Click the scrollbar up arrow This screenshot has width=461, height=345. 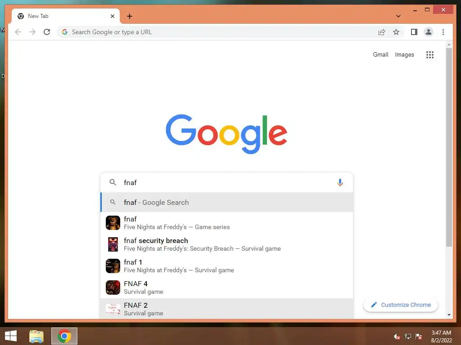[x=449, y=44]
